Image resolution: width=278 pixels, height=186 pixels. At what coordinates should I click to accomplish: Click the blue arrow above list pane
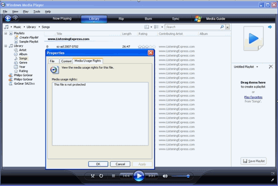(270, 27)
